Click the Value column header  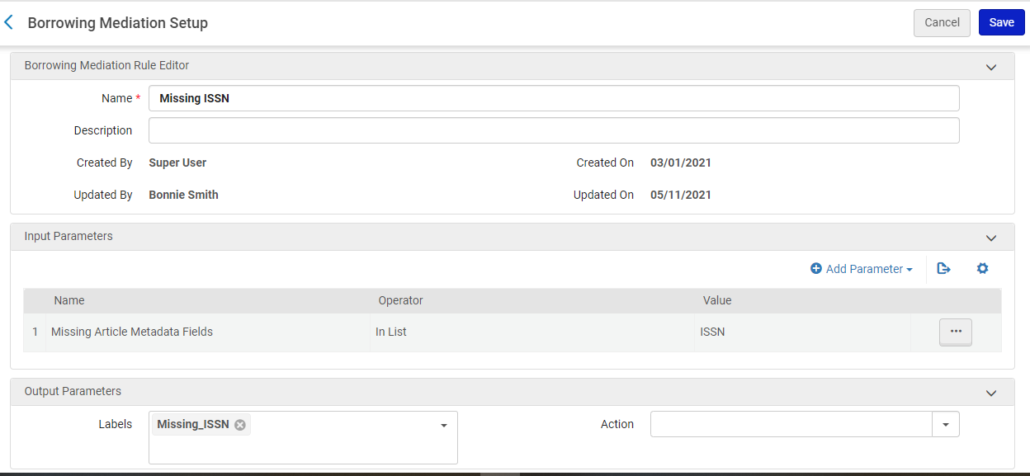click(x=717, y=300)
